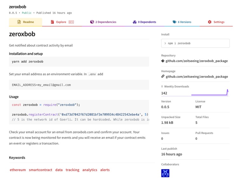Click the EMAIL_ADDRESS=my_email@gmail.com code line

[x=41, y=85]
